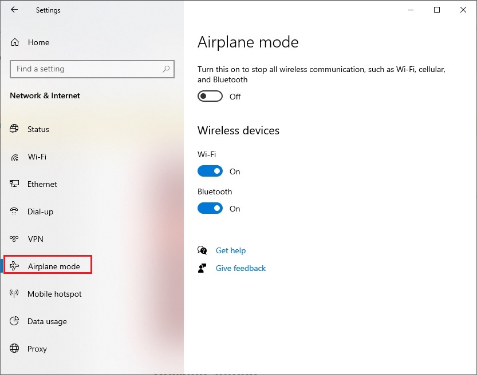Click the Ethernet monitor icon
The width and height of the screenshot is (477, 375).
point(15,184)
